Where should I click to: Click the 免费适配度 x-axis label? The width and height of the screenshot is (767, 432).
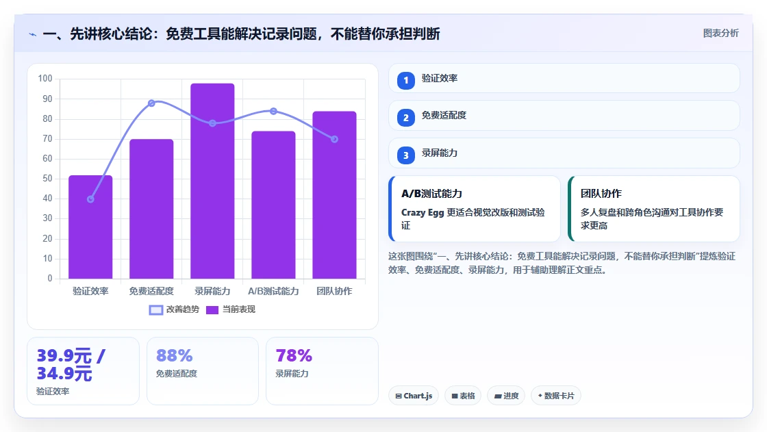click(x=151, y=291)
